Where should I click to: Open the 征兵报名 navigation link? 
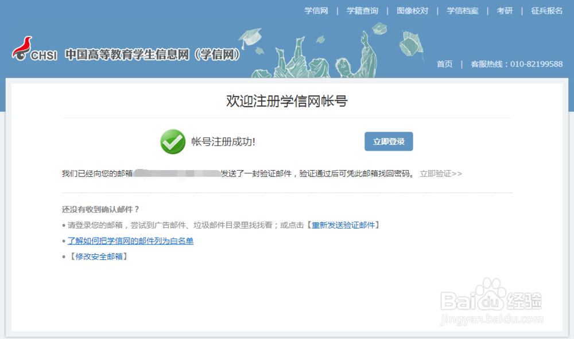click(546, 11)
